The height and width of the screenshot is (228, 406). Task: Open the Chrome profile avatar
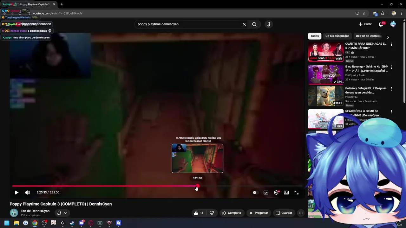coord(394,13)
